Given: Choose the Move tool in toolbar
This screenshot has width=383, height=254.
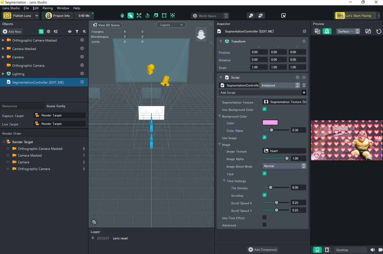Looking at the screenshot, I should [139, 16].
